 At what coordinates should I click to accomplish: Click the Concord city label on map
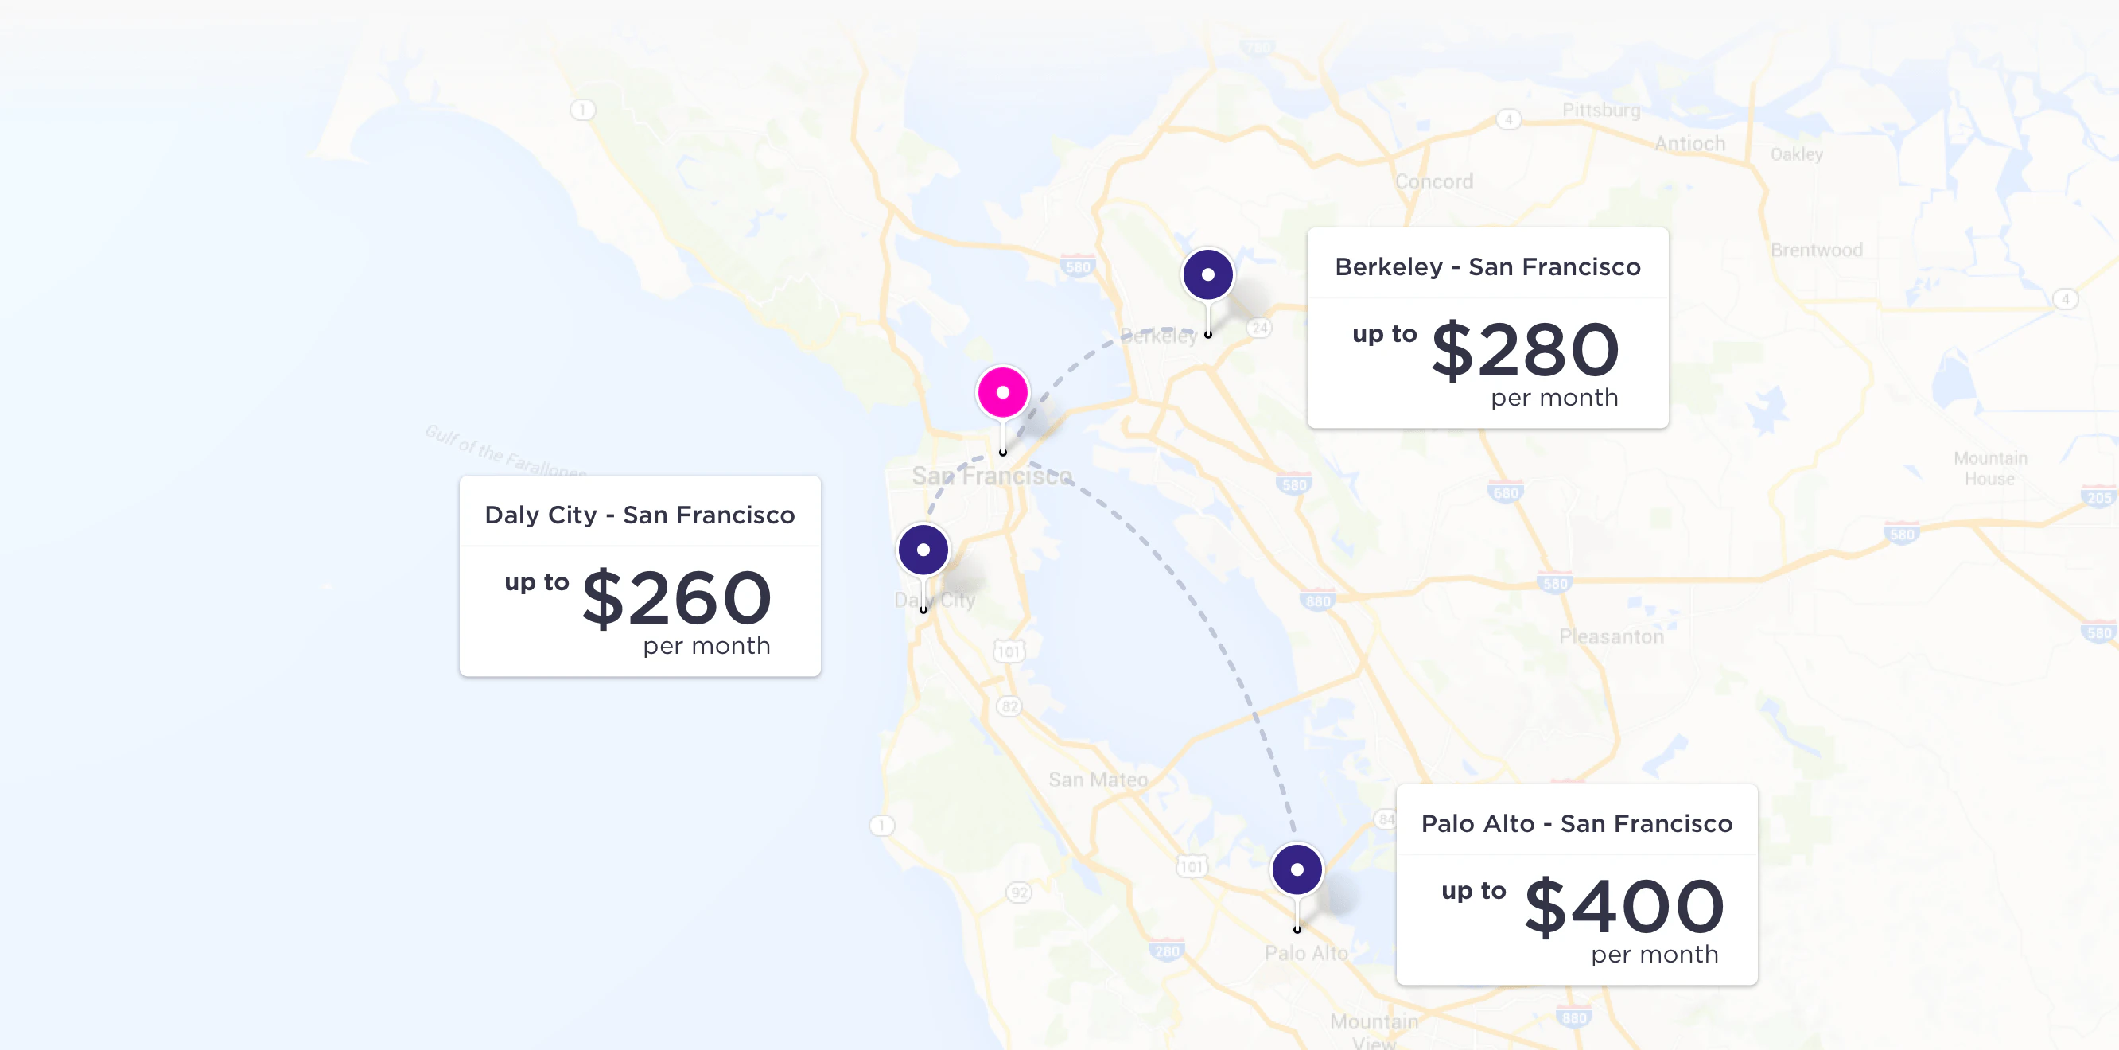click(x=1434, y=182)
